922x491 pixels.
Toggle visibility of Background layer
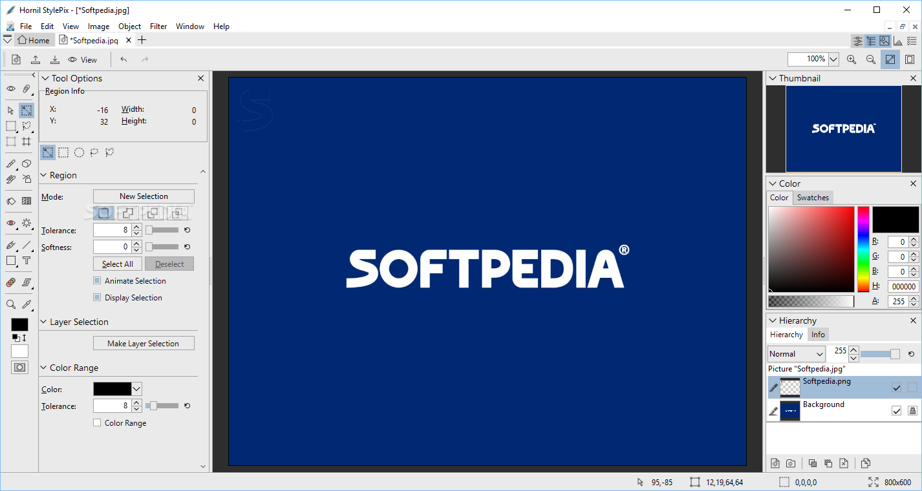pyautogui.click(x=896, y=411)
